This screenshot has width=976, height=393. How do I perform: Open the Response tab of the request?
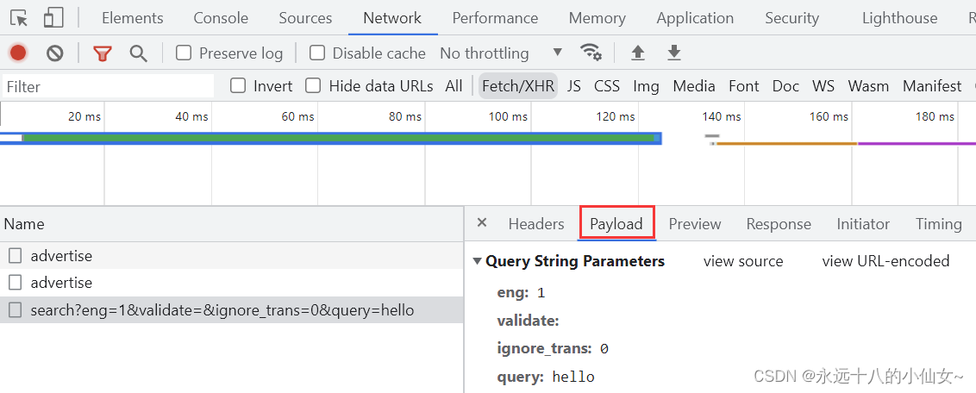[779, 224]
